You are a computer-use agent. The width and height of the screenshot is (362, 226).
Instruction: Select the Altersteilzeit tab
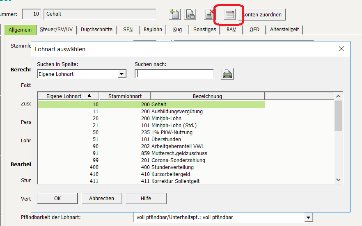[x=284, y=30]
